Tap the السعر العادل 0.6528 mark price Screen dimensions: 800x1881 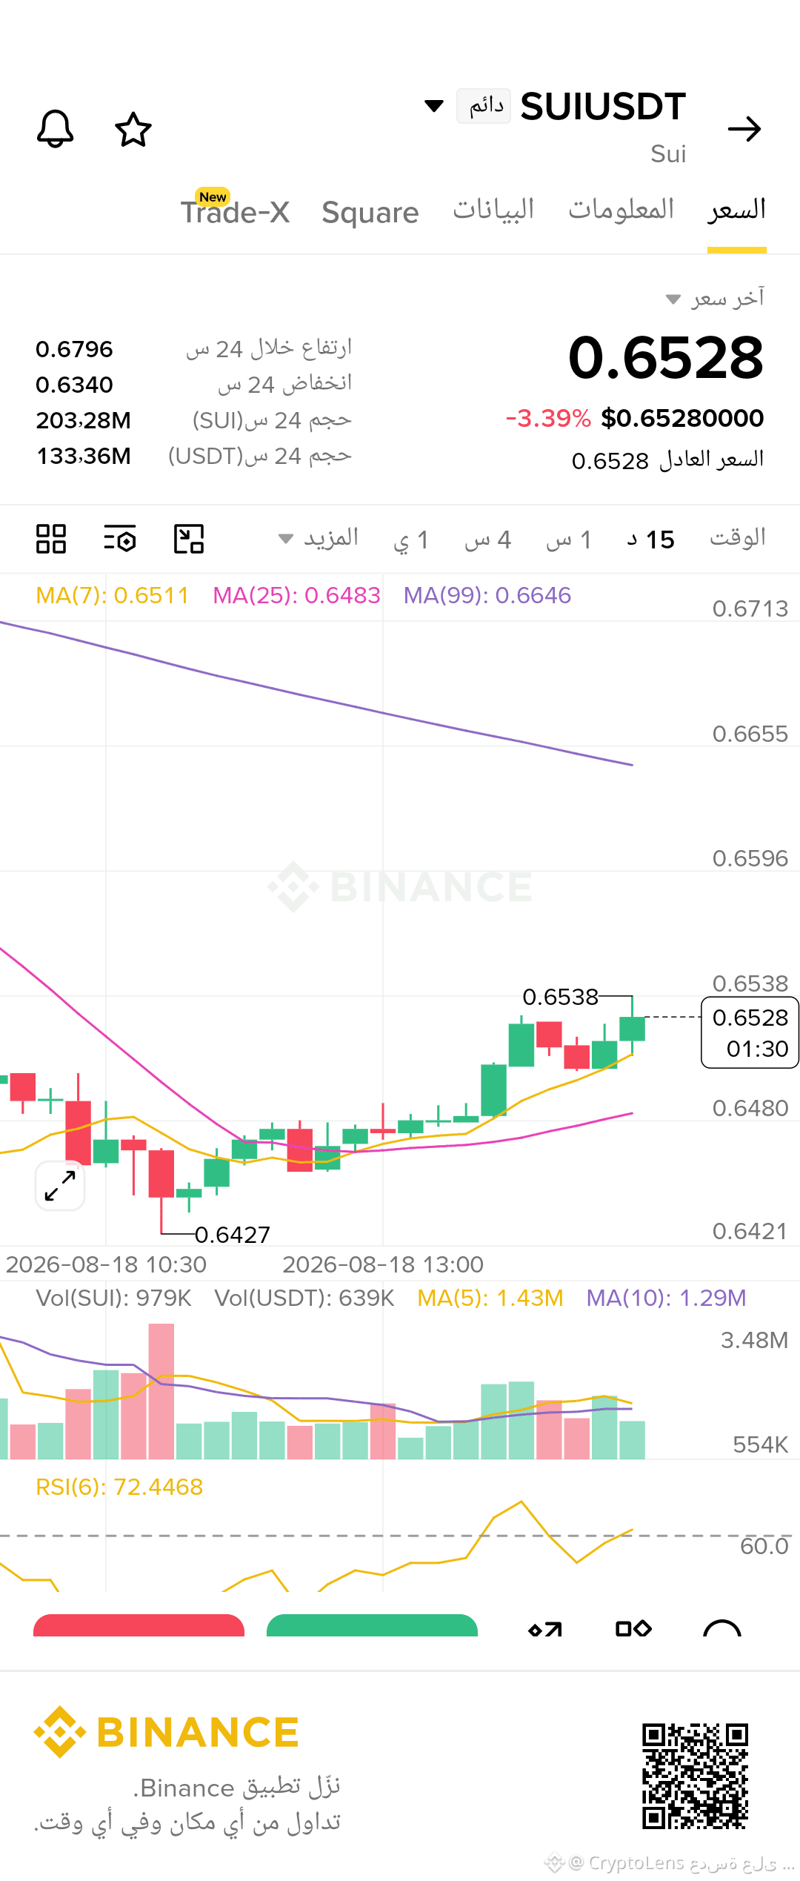point(667,460)
